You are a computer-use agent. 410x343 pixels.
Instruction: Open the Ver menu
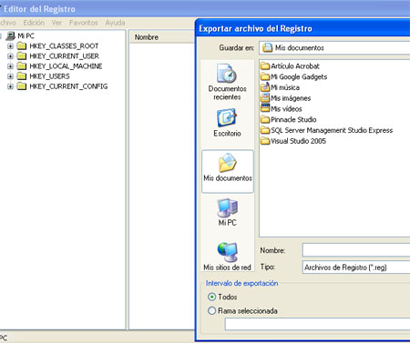(x=56, y=23)
